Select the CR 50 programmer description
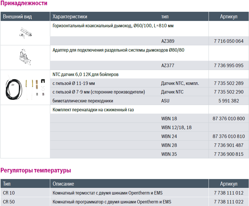Image resolution: width=249 pixels, height=206 pixels. [112, 202]
